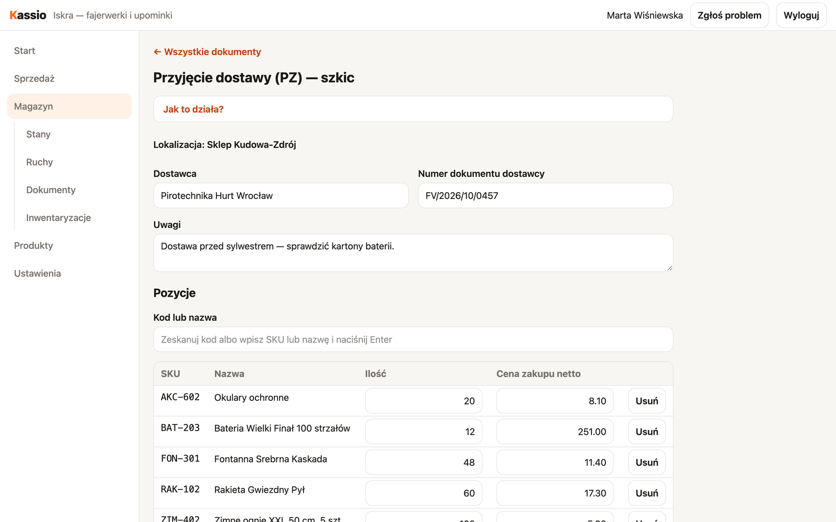Click the Ilość column header
The image size is (836, 522).
[x=376, y=374]
